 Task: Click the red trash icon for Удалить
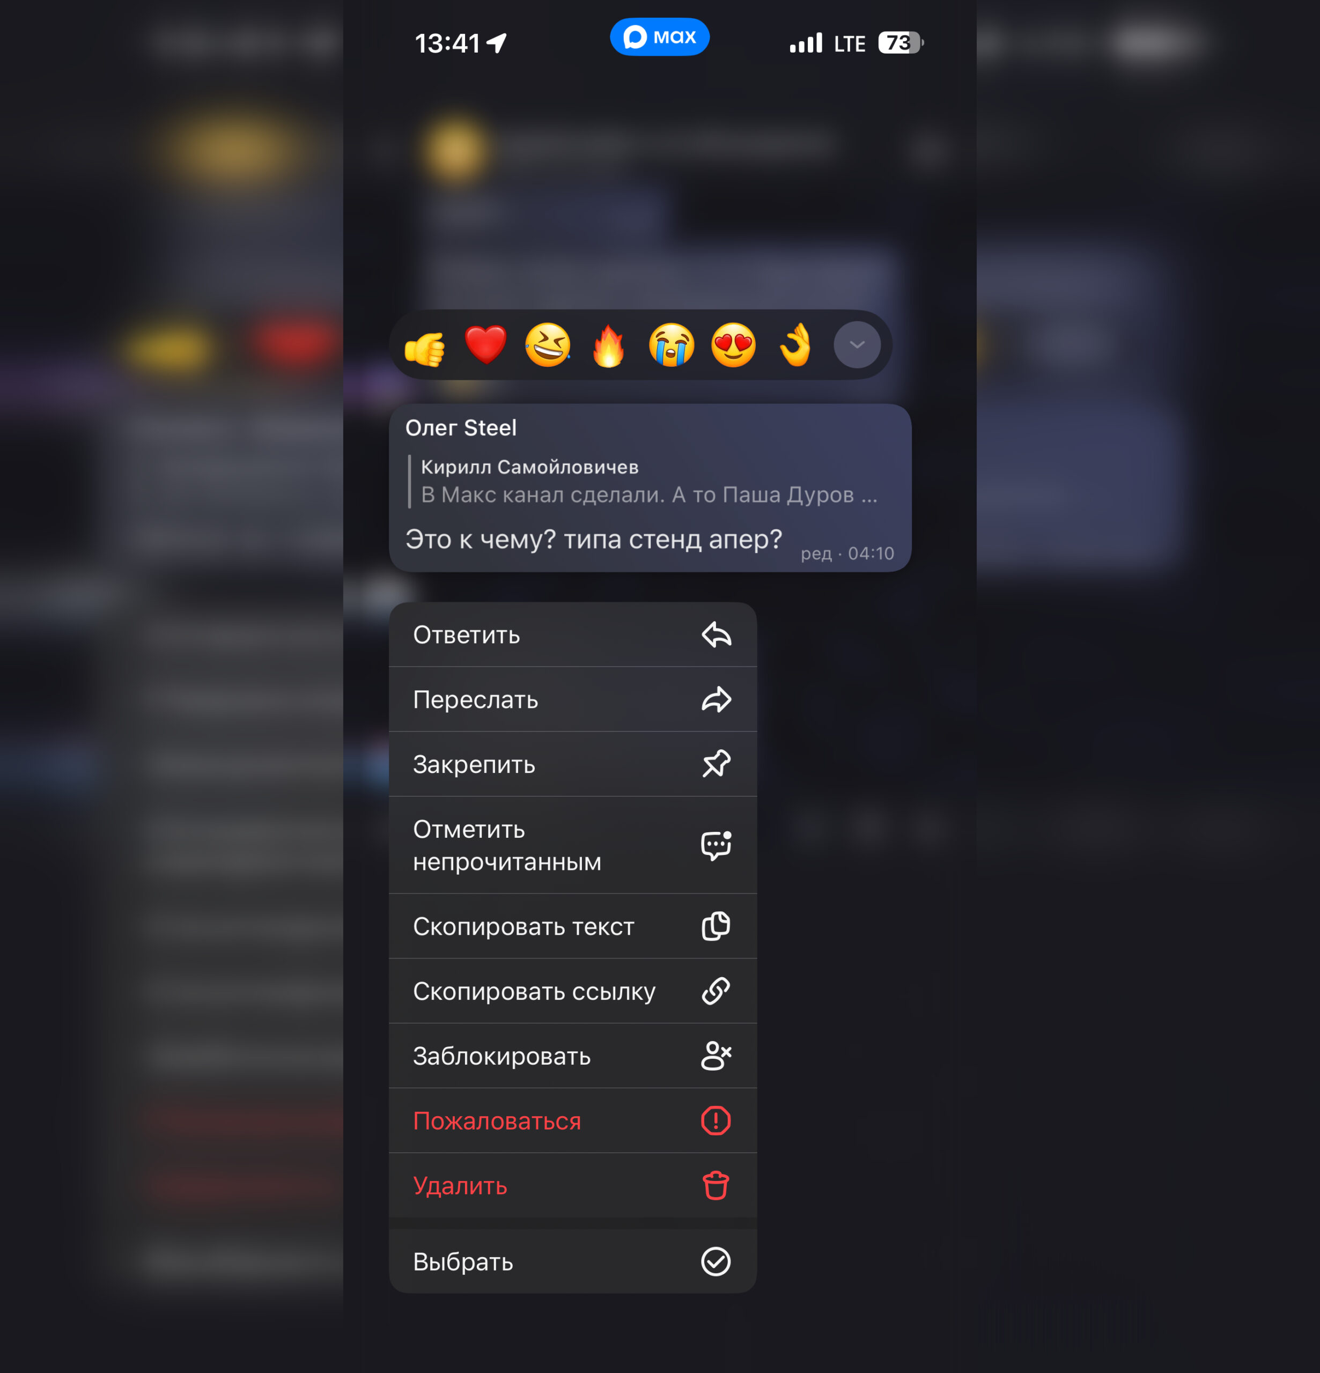pos(716,1185)
